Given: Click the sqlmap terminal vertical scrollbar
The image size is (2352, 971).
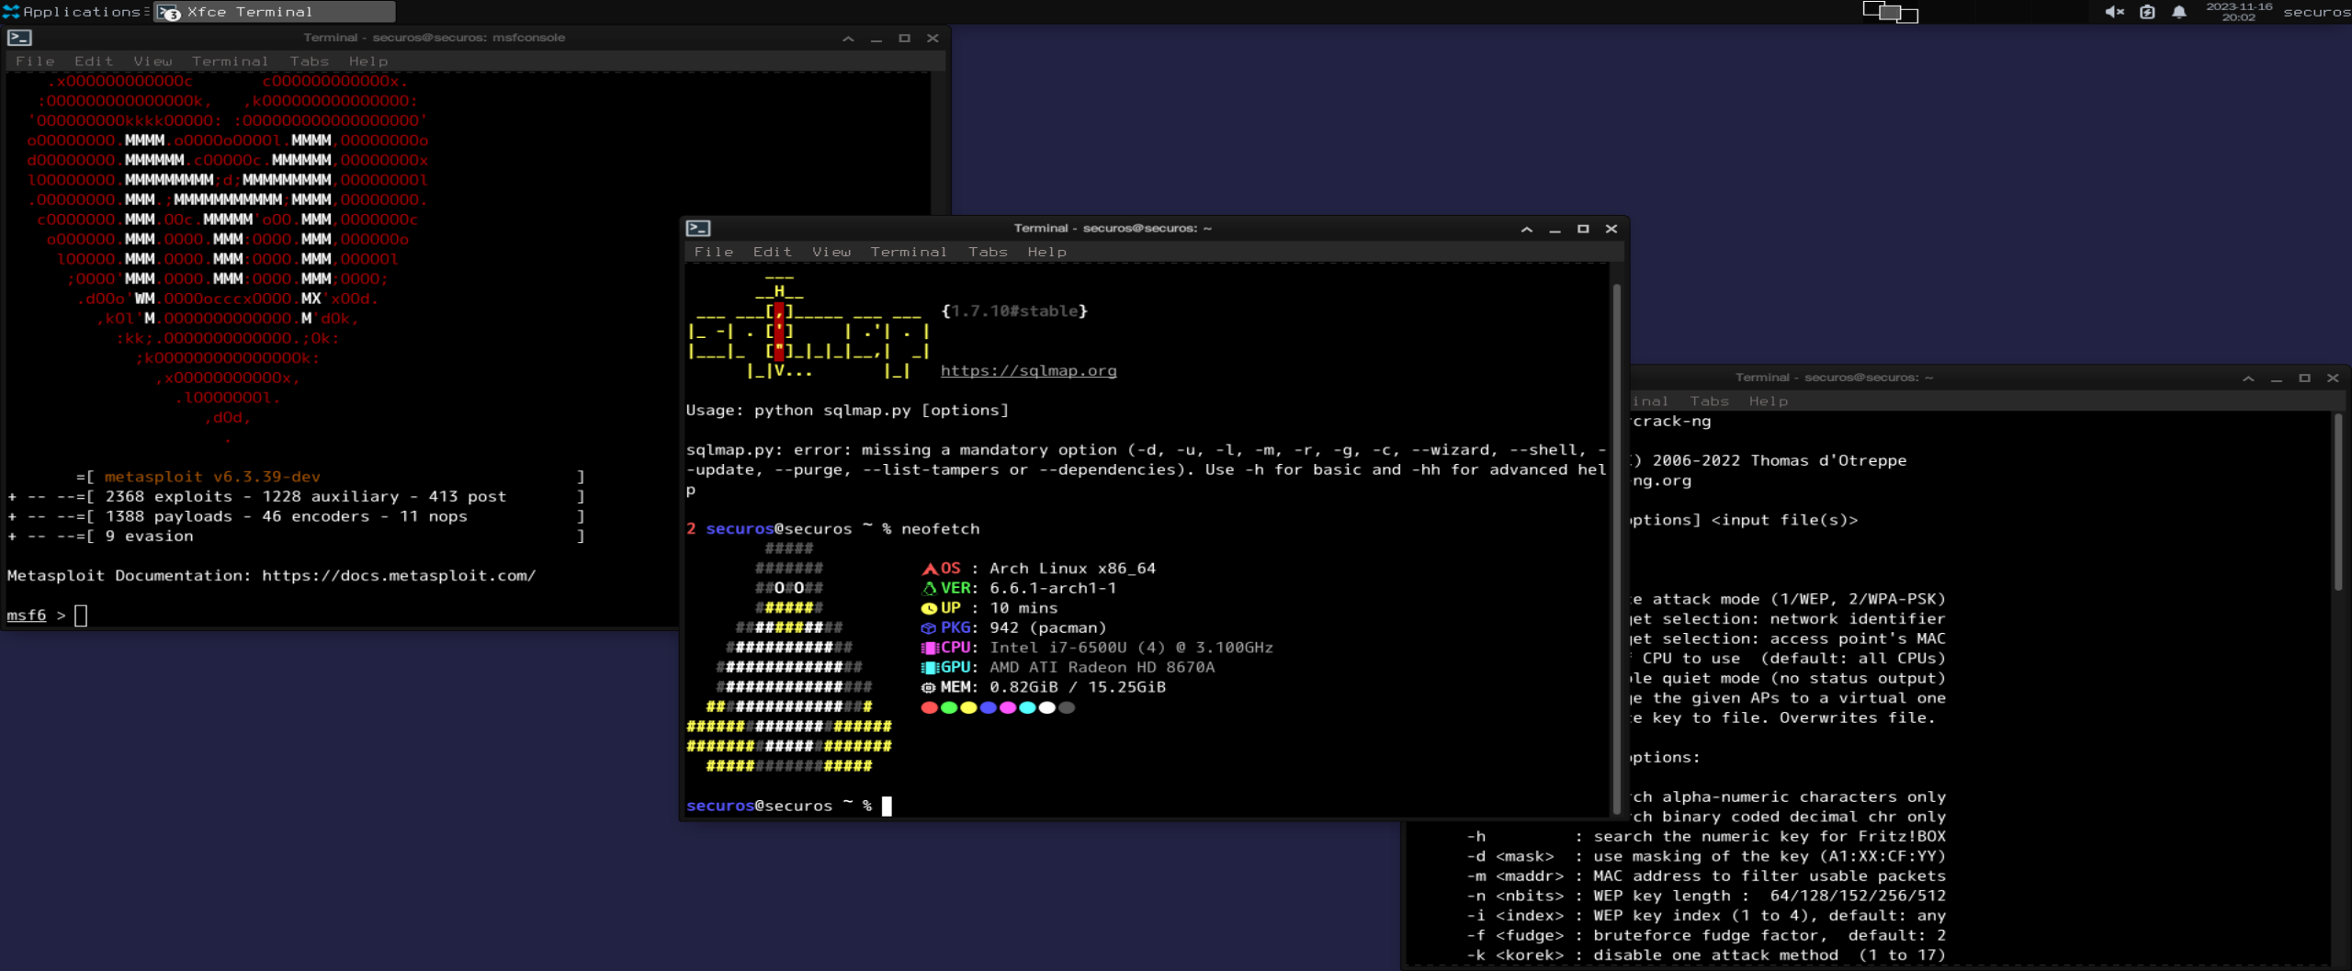Looking at the screenshot, I should [x=1616, y=551].
